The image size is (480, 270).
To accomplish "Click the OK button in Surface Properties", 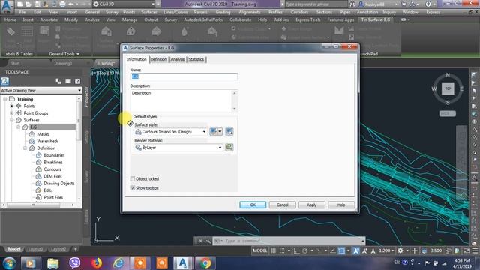I will (x=253, y=205).
